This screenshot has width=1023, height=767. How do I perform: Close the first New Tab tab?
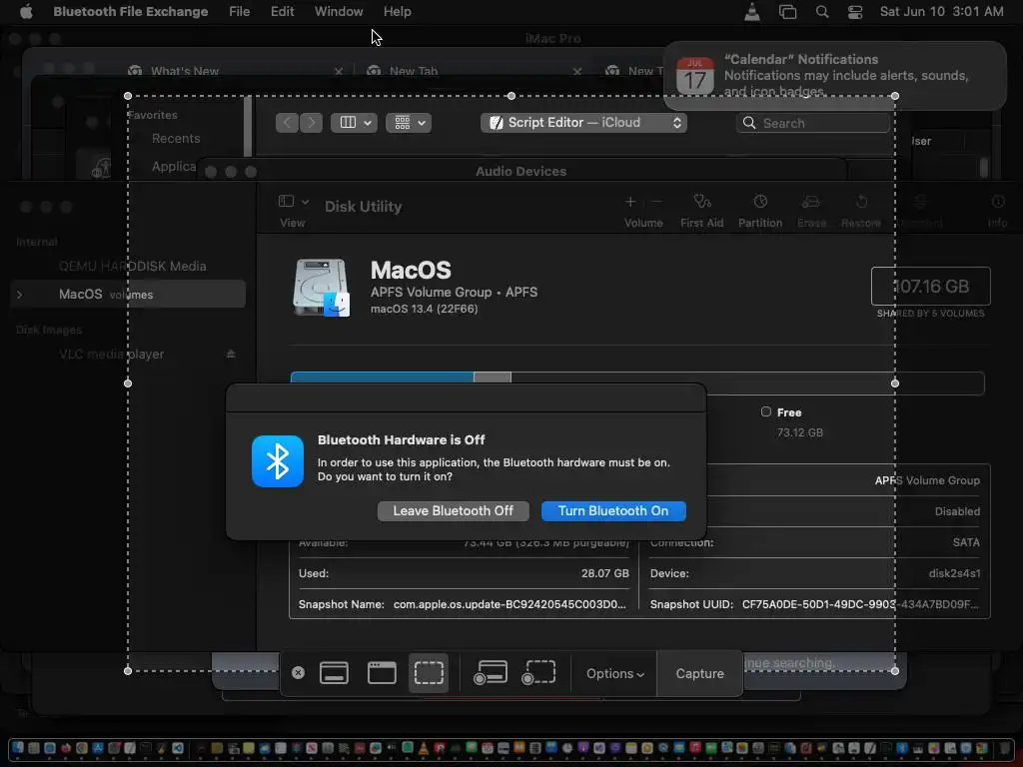(x=576, y=71)
